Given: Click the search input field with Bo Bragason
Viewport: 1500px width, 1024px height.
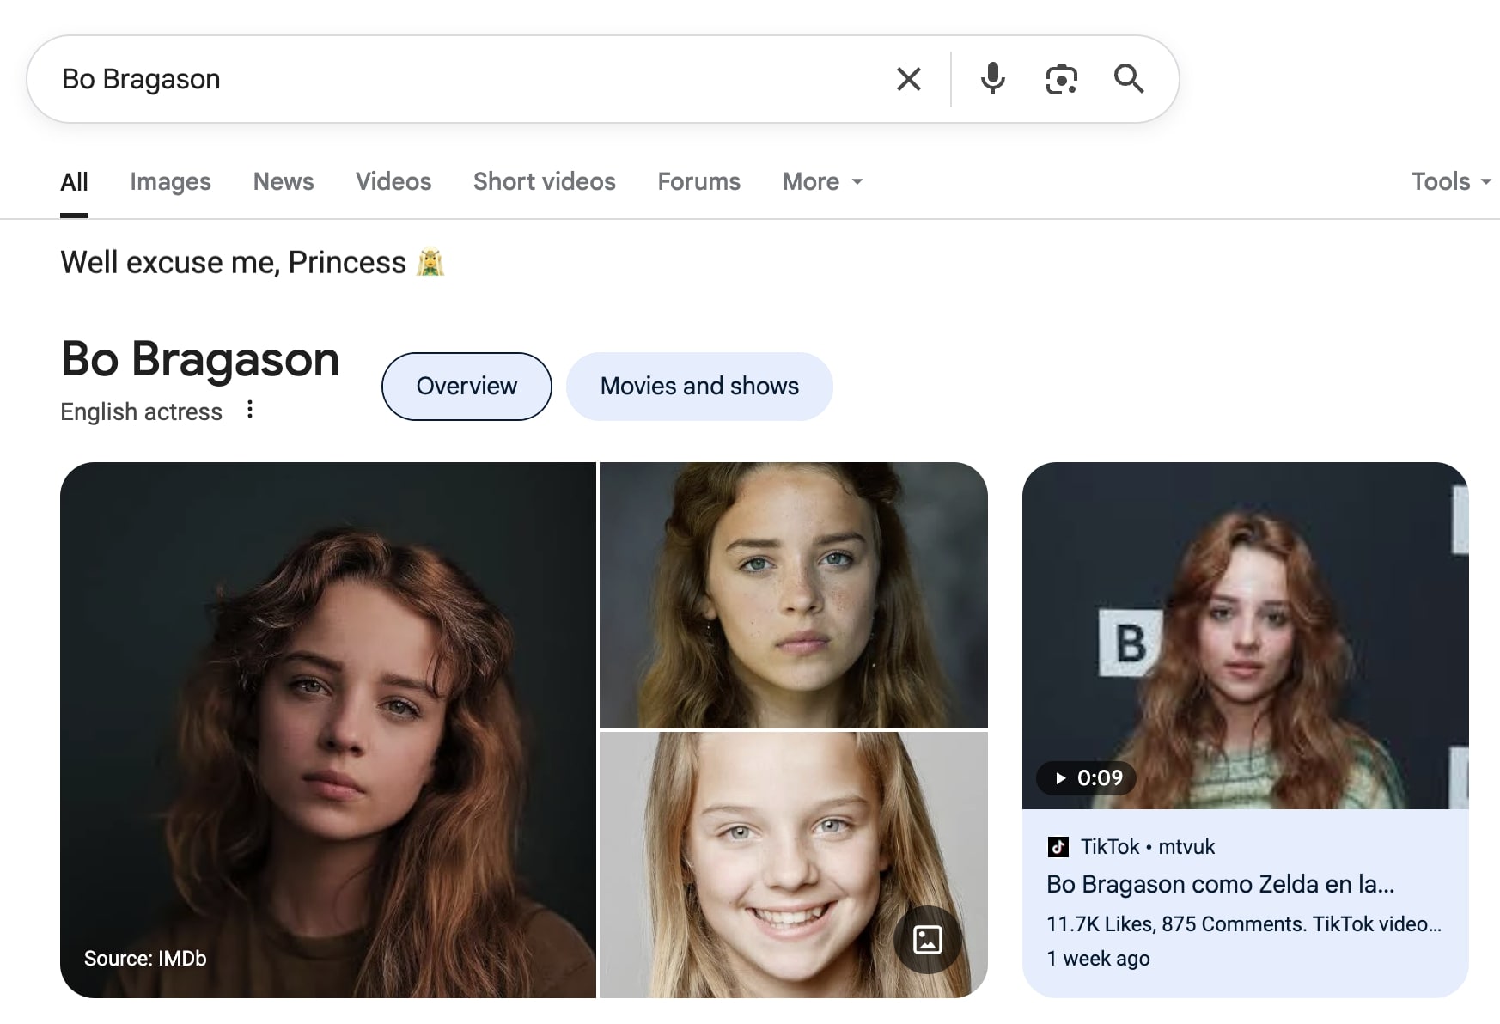Looking at the screenshot, I should [x=464, y=79].
